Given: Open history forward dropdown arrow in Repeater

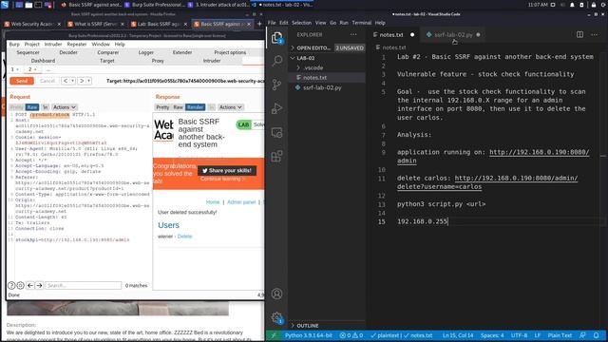Looking at the screenshot, I should pyautogui.click(x=88, y=81).
